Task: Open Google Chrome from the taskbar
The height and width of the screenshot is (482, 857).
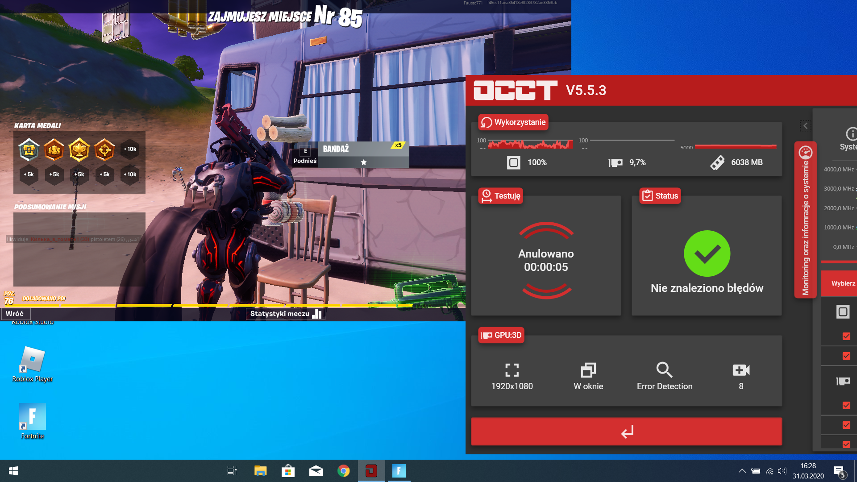Action: pyautogui.click(x=343, y=471)
